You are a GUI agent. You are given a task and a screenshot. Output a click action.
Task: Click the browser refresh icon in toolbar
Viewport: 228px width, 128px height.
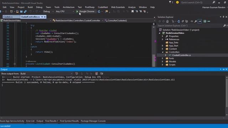click(x=99, y=11)
